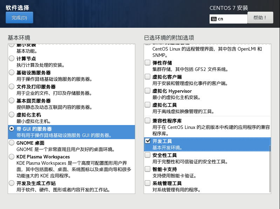Select the 计算节点 environment radio button
The width and height of the screenshot is (280, 209).
pyautogui.click(x=12, y=58)
